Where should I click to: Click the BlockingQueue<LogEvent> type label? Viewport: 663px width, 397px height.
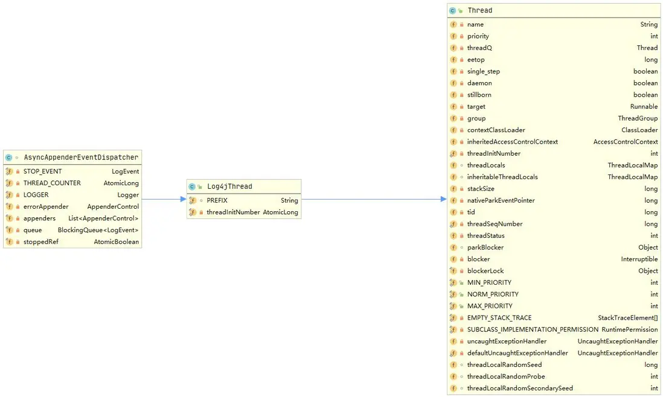98,230
